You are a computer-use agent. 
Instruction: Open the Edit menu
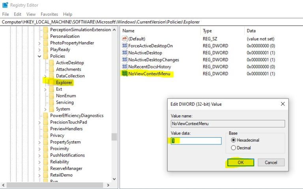(x=17, y=14)
